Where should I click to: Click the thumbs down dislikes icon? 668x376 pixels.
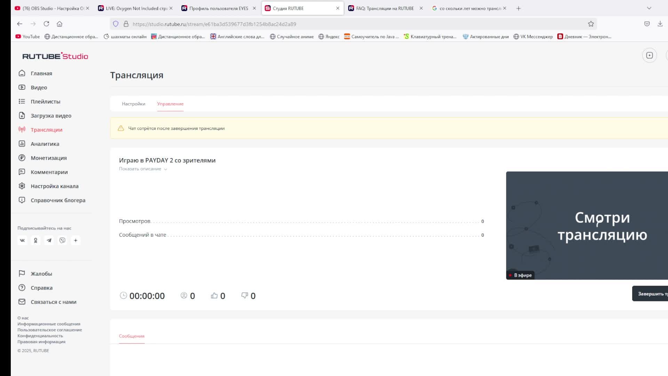point(245,296)
